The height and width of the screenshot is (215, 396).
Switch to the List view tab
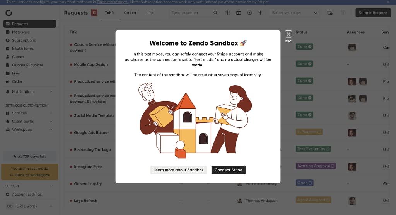[x=150, y=13]
